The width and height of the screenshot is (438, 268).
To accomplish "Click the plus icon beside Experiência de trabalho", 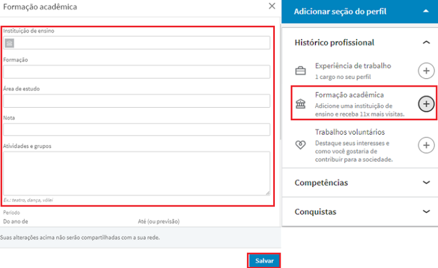I will (426, 71).
